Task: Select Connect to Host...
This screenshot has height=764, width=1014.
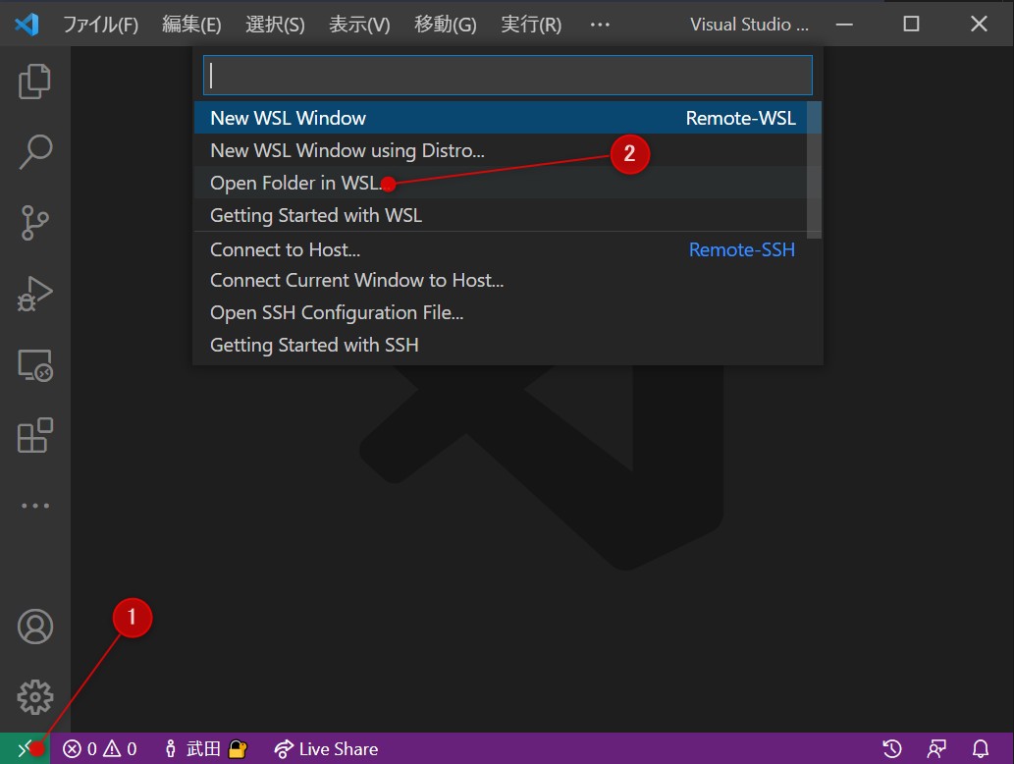Action: [501, 249]
